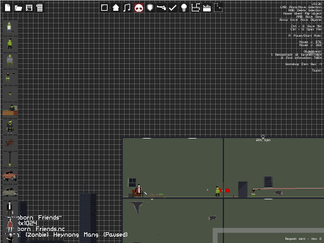
Task: Pick the green zombie with red shoes
Action: [x=9, y=44]
